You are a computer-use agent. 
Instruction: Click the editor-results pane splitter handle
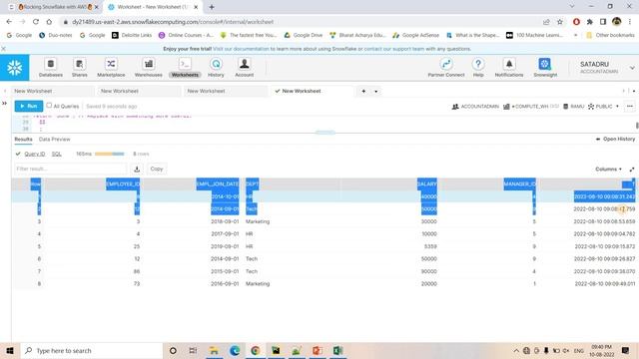pyautogui.click(x=324, y=133)
